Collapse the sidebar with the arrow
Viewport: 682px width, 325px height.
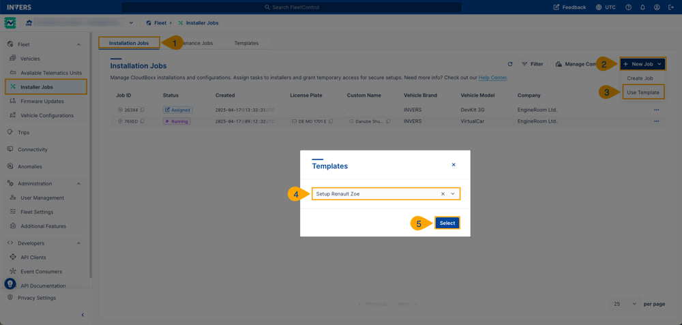click(x=83, y=315)
